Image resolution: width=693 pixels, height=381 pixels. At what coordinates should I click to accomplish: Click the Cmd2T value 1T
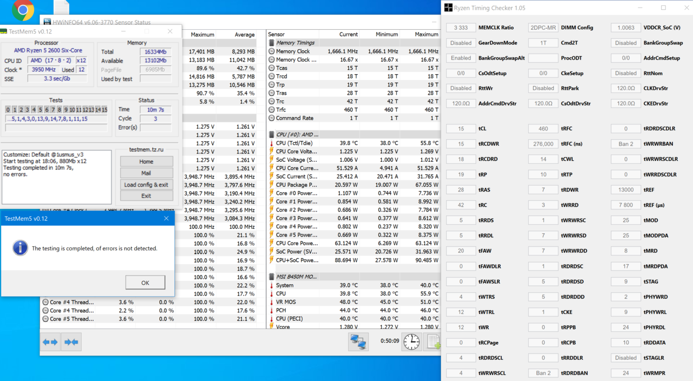coord(543,43)
